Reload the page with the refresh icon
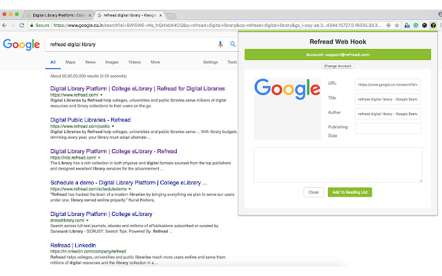Image resolution: width=442 pixels, height=276 pixels. click(x=21, y=26)
